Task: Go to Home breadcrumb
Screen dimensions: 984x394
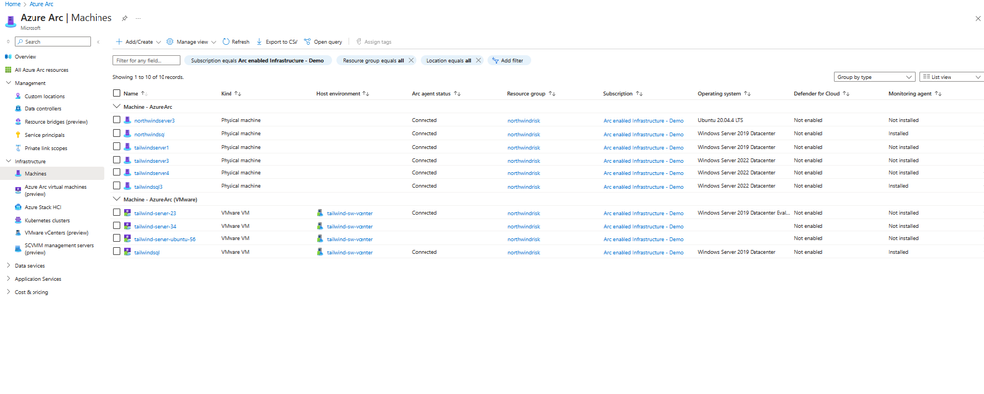Action: pyautogui.click(x=12, y=4)
